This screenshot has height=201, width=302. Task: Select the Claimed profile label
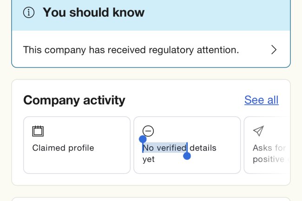[63, 148]
